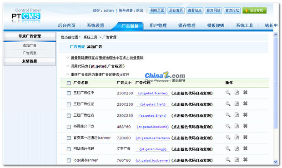
Task: Delete the 书页简介下方 ad entry
Action: [245, 126]
